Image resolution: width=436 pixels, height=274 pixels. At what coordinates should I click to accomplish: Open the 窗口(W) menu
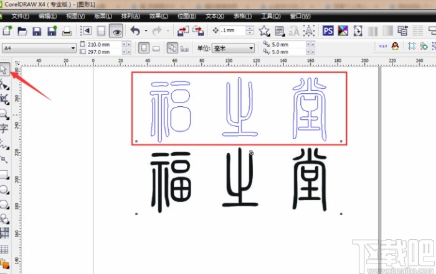300,16
